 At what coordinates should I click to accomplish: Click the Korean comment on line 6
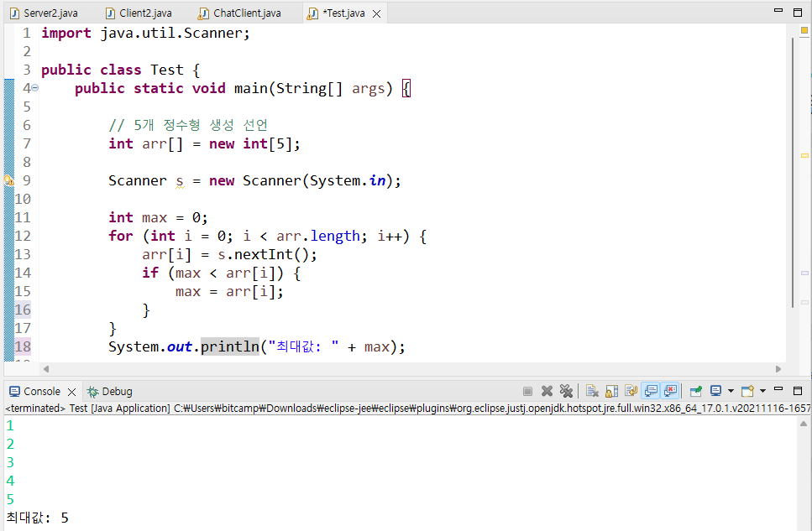point(188,125)
